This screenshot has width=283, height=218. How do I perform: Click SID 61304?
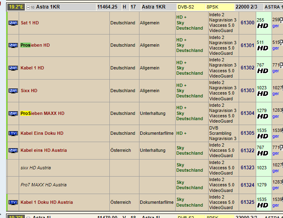pyautogui.click(x=248, y=113)
